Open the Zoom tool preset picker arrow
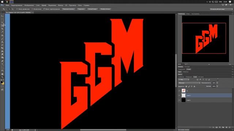Image resolution: width=234 pixels, height=131 pixels. (x=6, y=9)
